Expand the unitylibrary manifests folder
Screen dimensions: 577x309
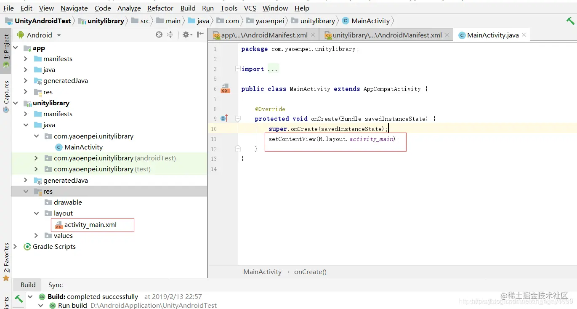(x=26, y=114)
